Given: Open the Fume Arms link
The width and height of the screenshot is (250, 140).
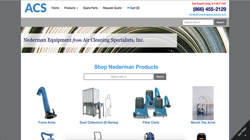Looking at the screenshot, I should 47,122.
